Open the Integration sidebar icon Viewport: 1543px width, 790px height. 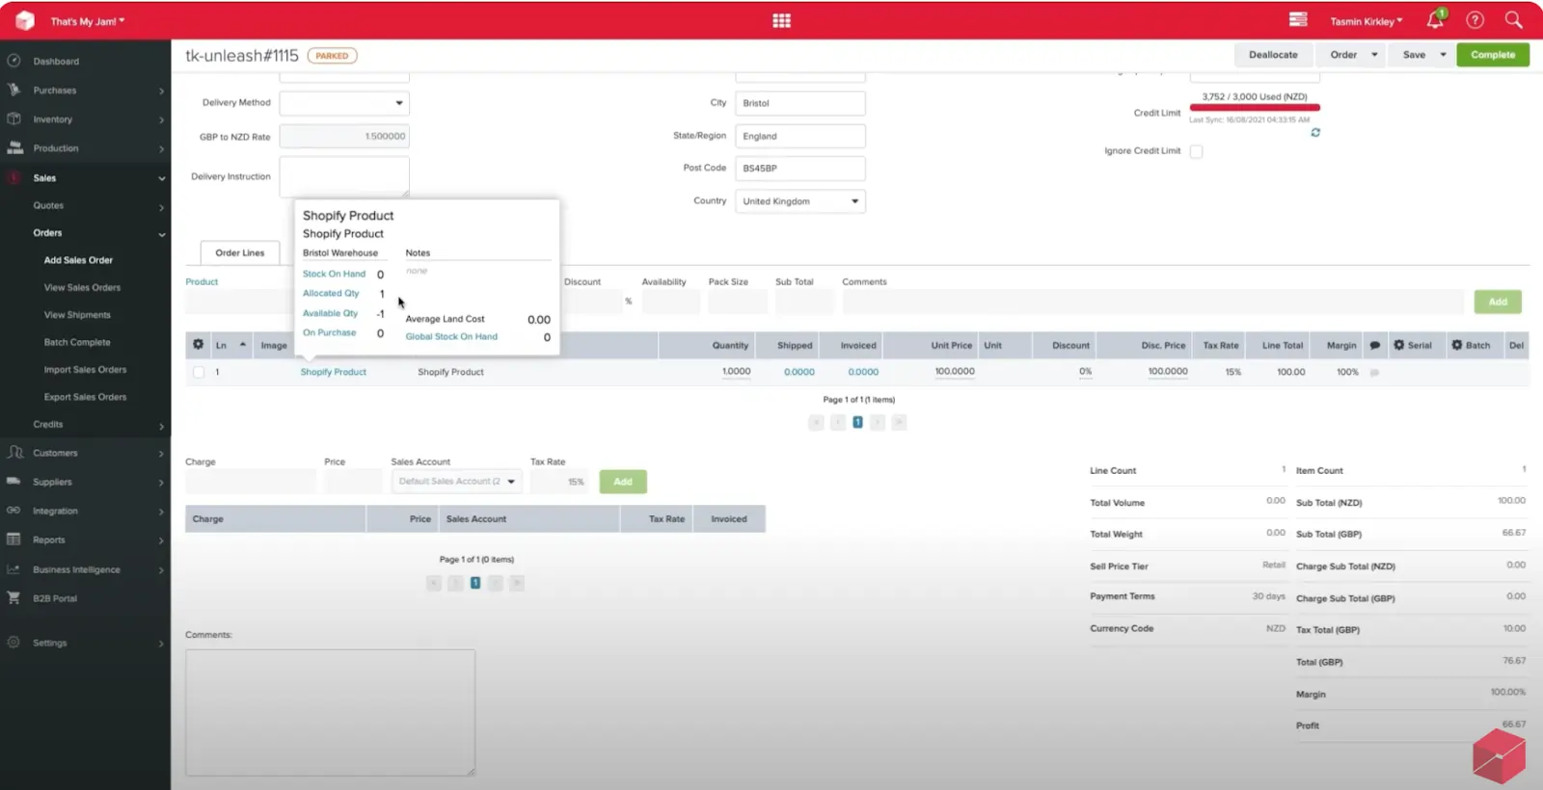click(x=14, y=510)
